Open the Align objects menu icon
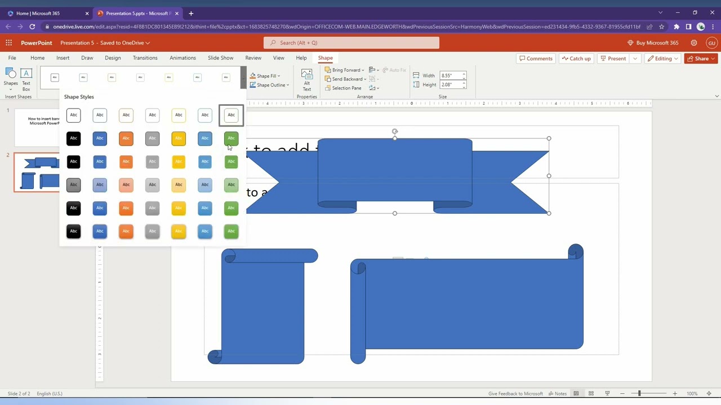This screenshot has height=405, width=721. [374, 70]
